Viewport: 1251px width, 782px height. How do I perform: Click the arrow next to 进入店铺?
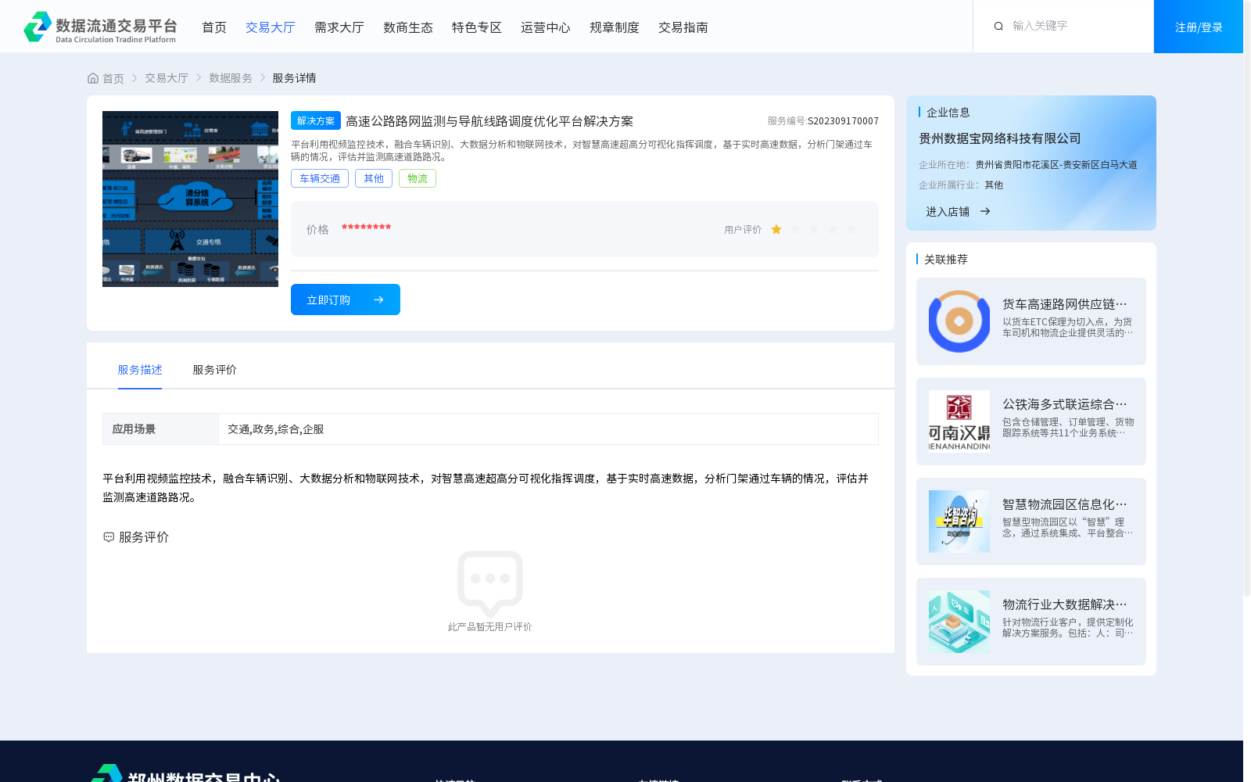pos(985,211)
